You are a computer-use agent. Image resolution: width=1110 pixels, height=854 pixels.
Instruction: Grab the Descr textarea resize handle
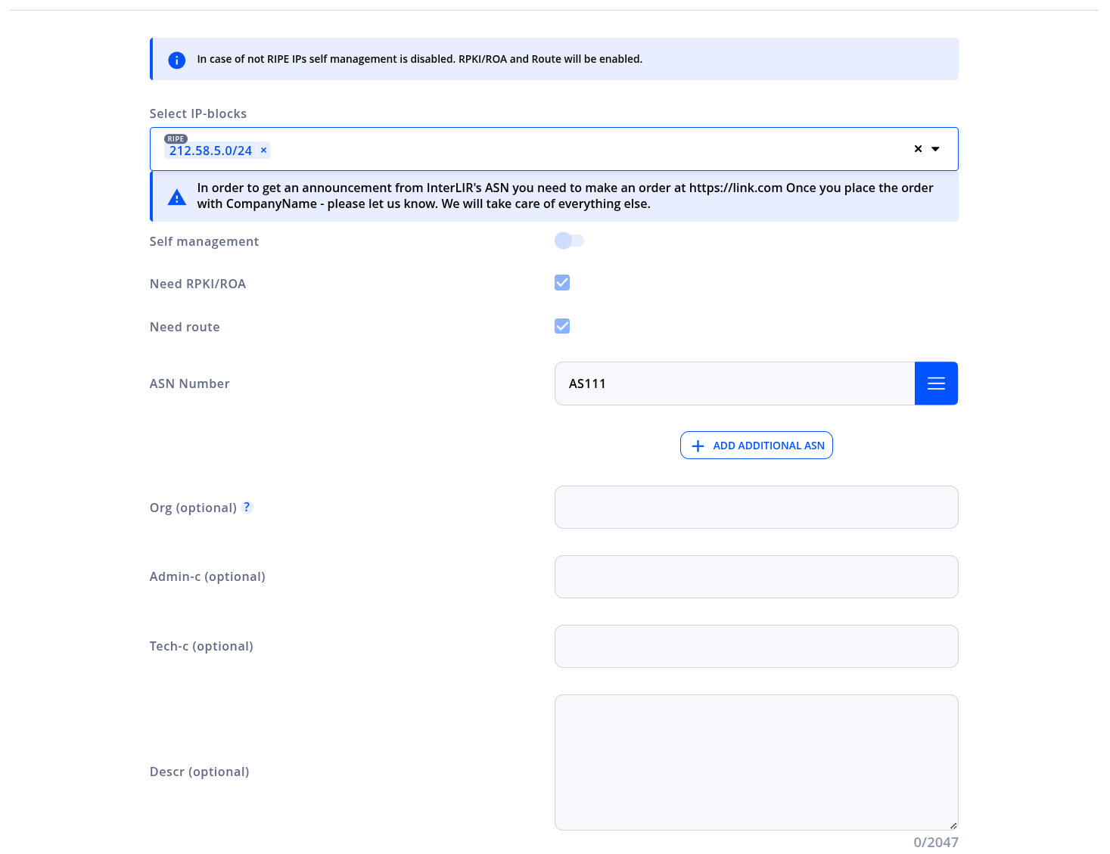953,825
